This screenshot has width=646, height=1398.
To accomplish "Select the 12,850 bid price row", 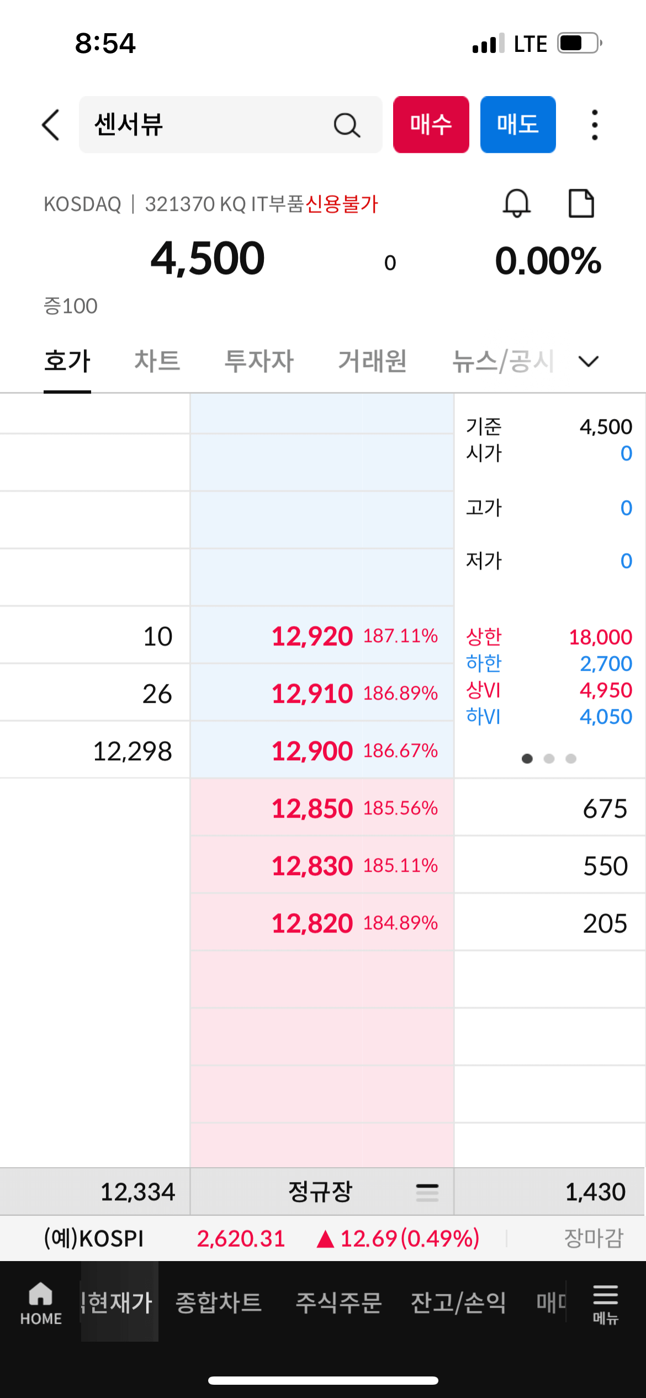I will [321, 808].
